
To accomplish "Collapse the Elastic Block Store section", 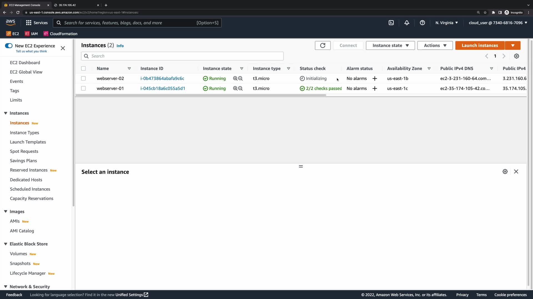I will click(x=6, y=244).
